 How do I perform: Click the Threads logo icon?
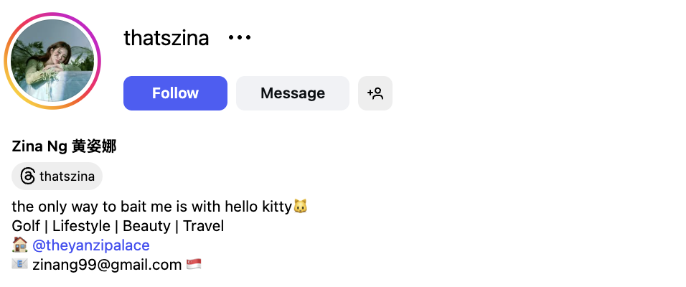(x=28, y=176)
